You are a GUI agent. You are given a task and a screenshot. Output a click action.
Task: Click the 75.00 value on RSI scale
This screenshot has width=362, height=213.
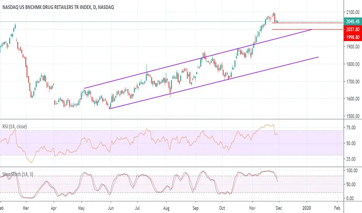[x=351, y=127]
